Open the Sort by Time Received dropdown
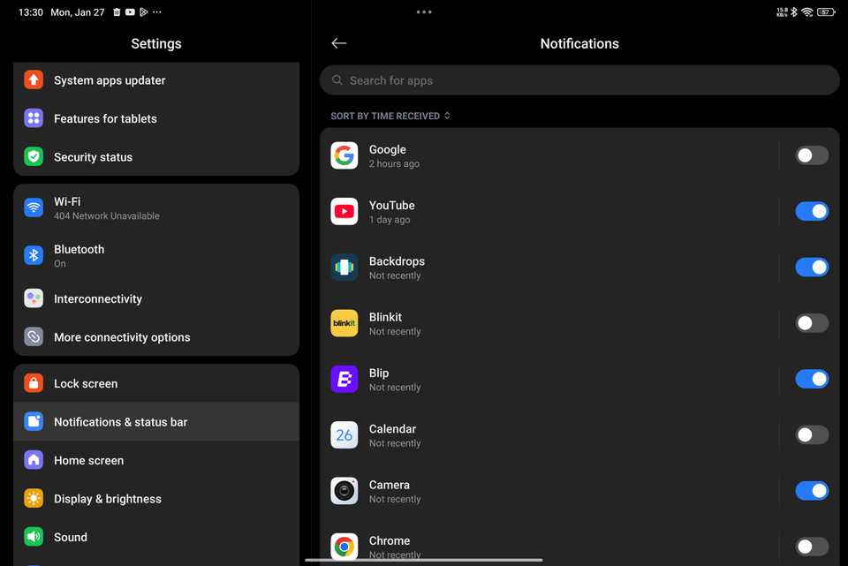Image resolution: width=848 pixels, height=566 pixels. click(x=390, y=116)
